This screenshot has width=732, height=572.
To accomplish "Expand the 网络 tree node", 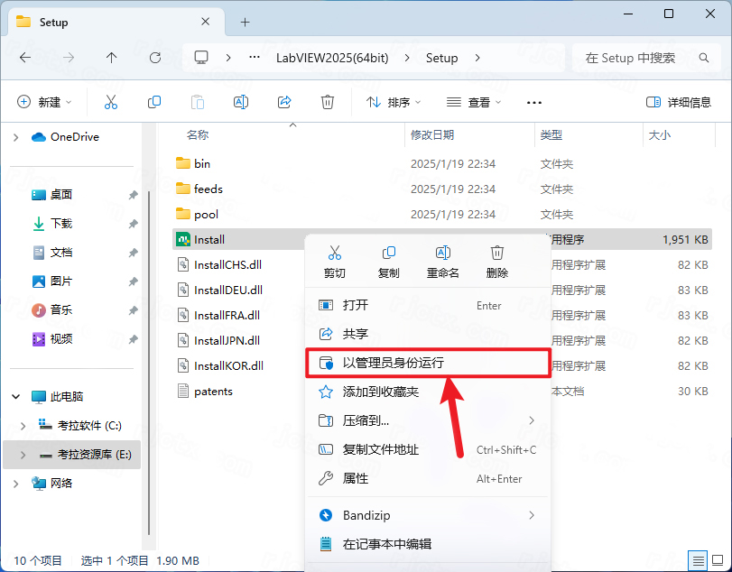I will 16,484.
